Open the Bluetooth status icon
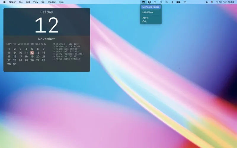Image resolution: width=237 pixels, height=148 pixels. pyautogui.click(x=172, y=2)
